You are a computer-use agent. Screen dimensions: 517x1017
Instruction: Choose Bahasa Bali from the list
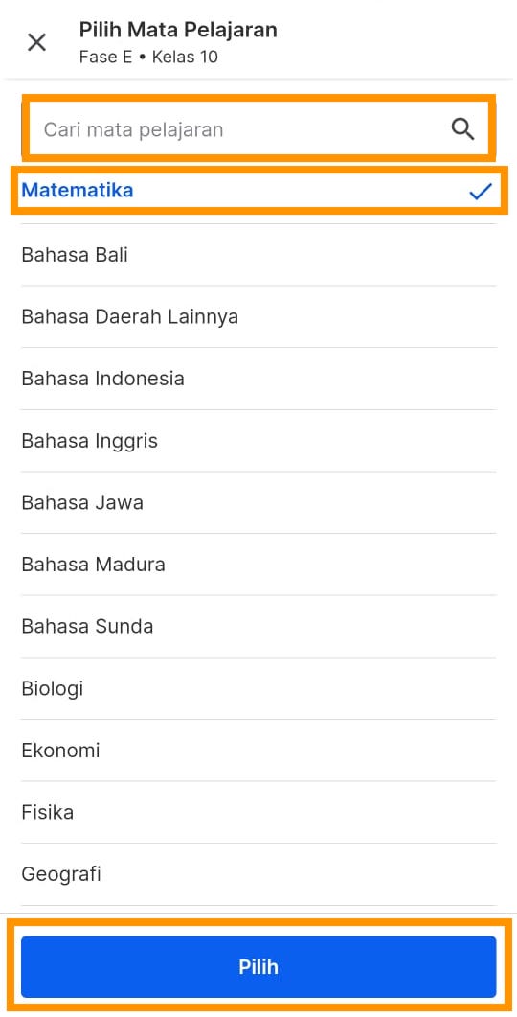pos(259,255)
